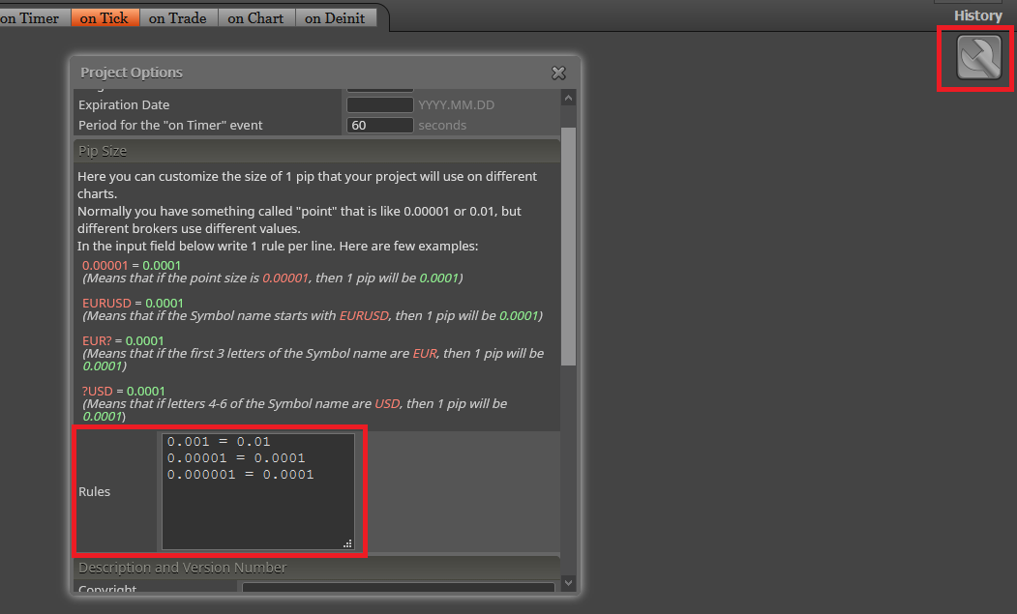Click inside the Rules text area
Screen dimensions: 1017x614
click(258, 491)
